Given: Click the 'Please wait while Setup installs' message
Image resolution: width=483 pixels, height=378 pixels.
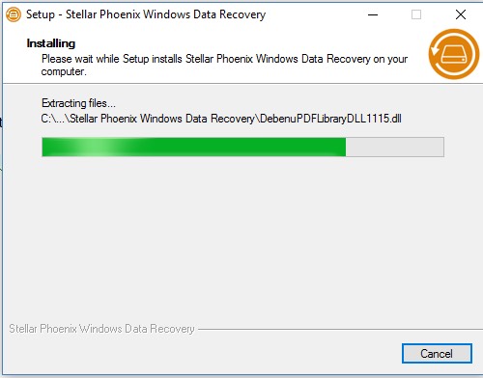Looking at the screenshot, I should (x=224, y=65).
